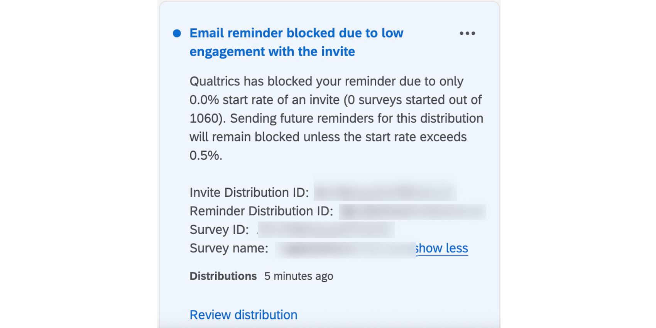Click the engagement with the invite heading text
The image size is (656, 328).
(272, 51)
